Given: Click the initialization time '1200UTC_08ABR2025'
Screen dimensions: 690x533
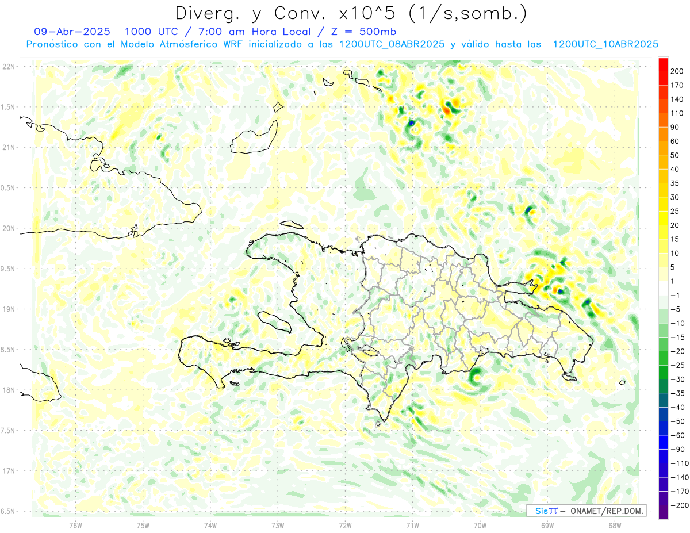Looking at the screenshot, I should (392, 44).
